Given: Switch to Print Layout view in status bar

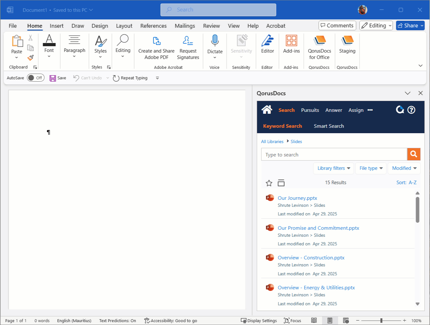Looking at the screenshot, I should 330,321.
